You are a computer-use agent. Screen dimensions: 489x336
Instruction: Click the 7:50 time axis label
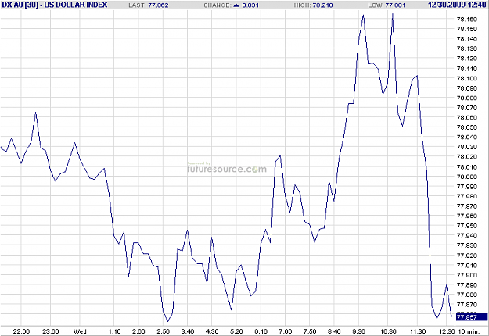[309, 331]
